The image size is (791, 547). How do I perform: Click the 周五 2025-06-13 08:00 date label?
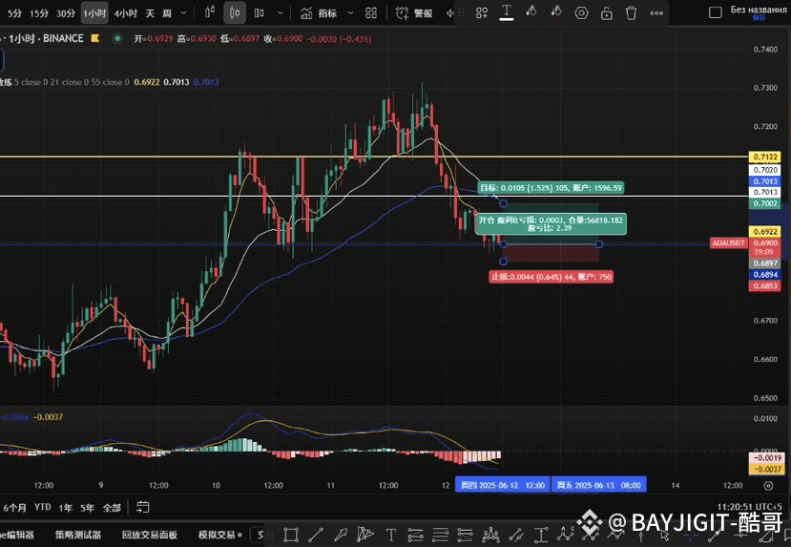[599, 485]
